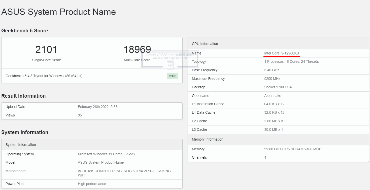This screenshot has height=190, width=370.
Task: Click the Geekbench 5.4.3 Tryout version text
Action: 44,76
